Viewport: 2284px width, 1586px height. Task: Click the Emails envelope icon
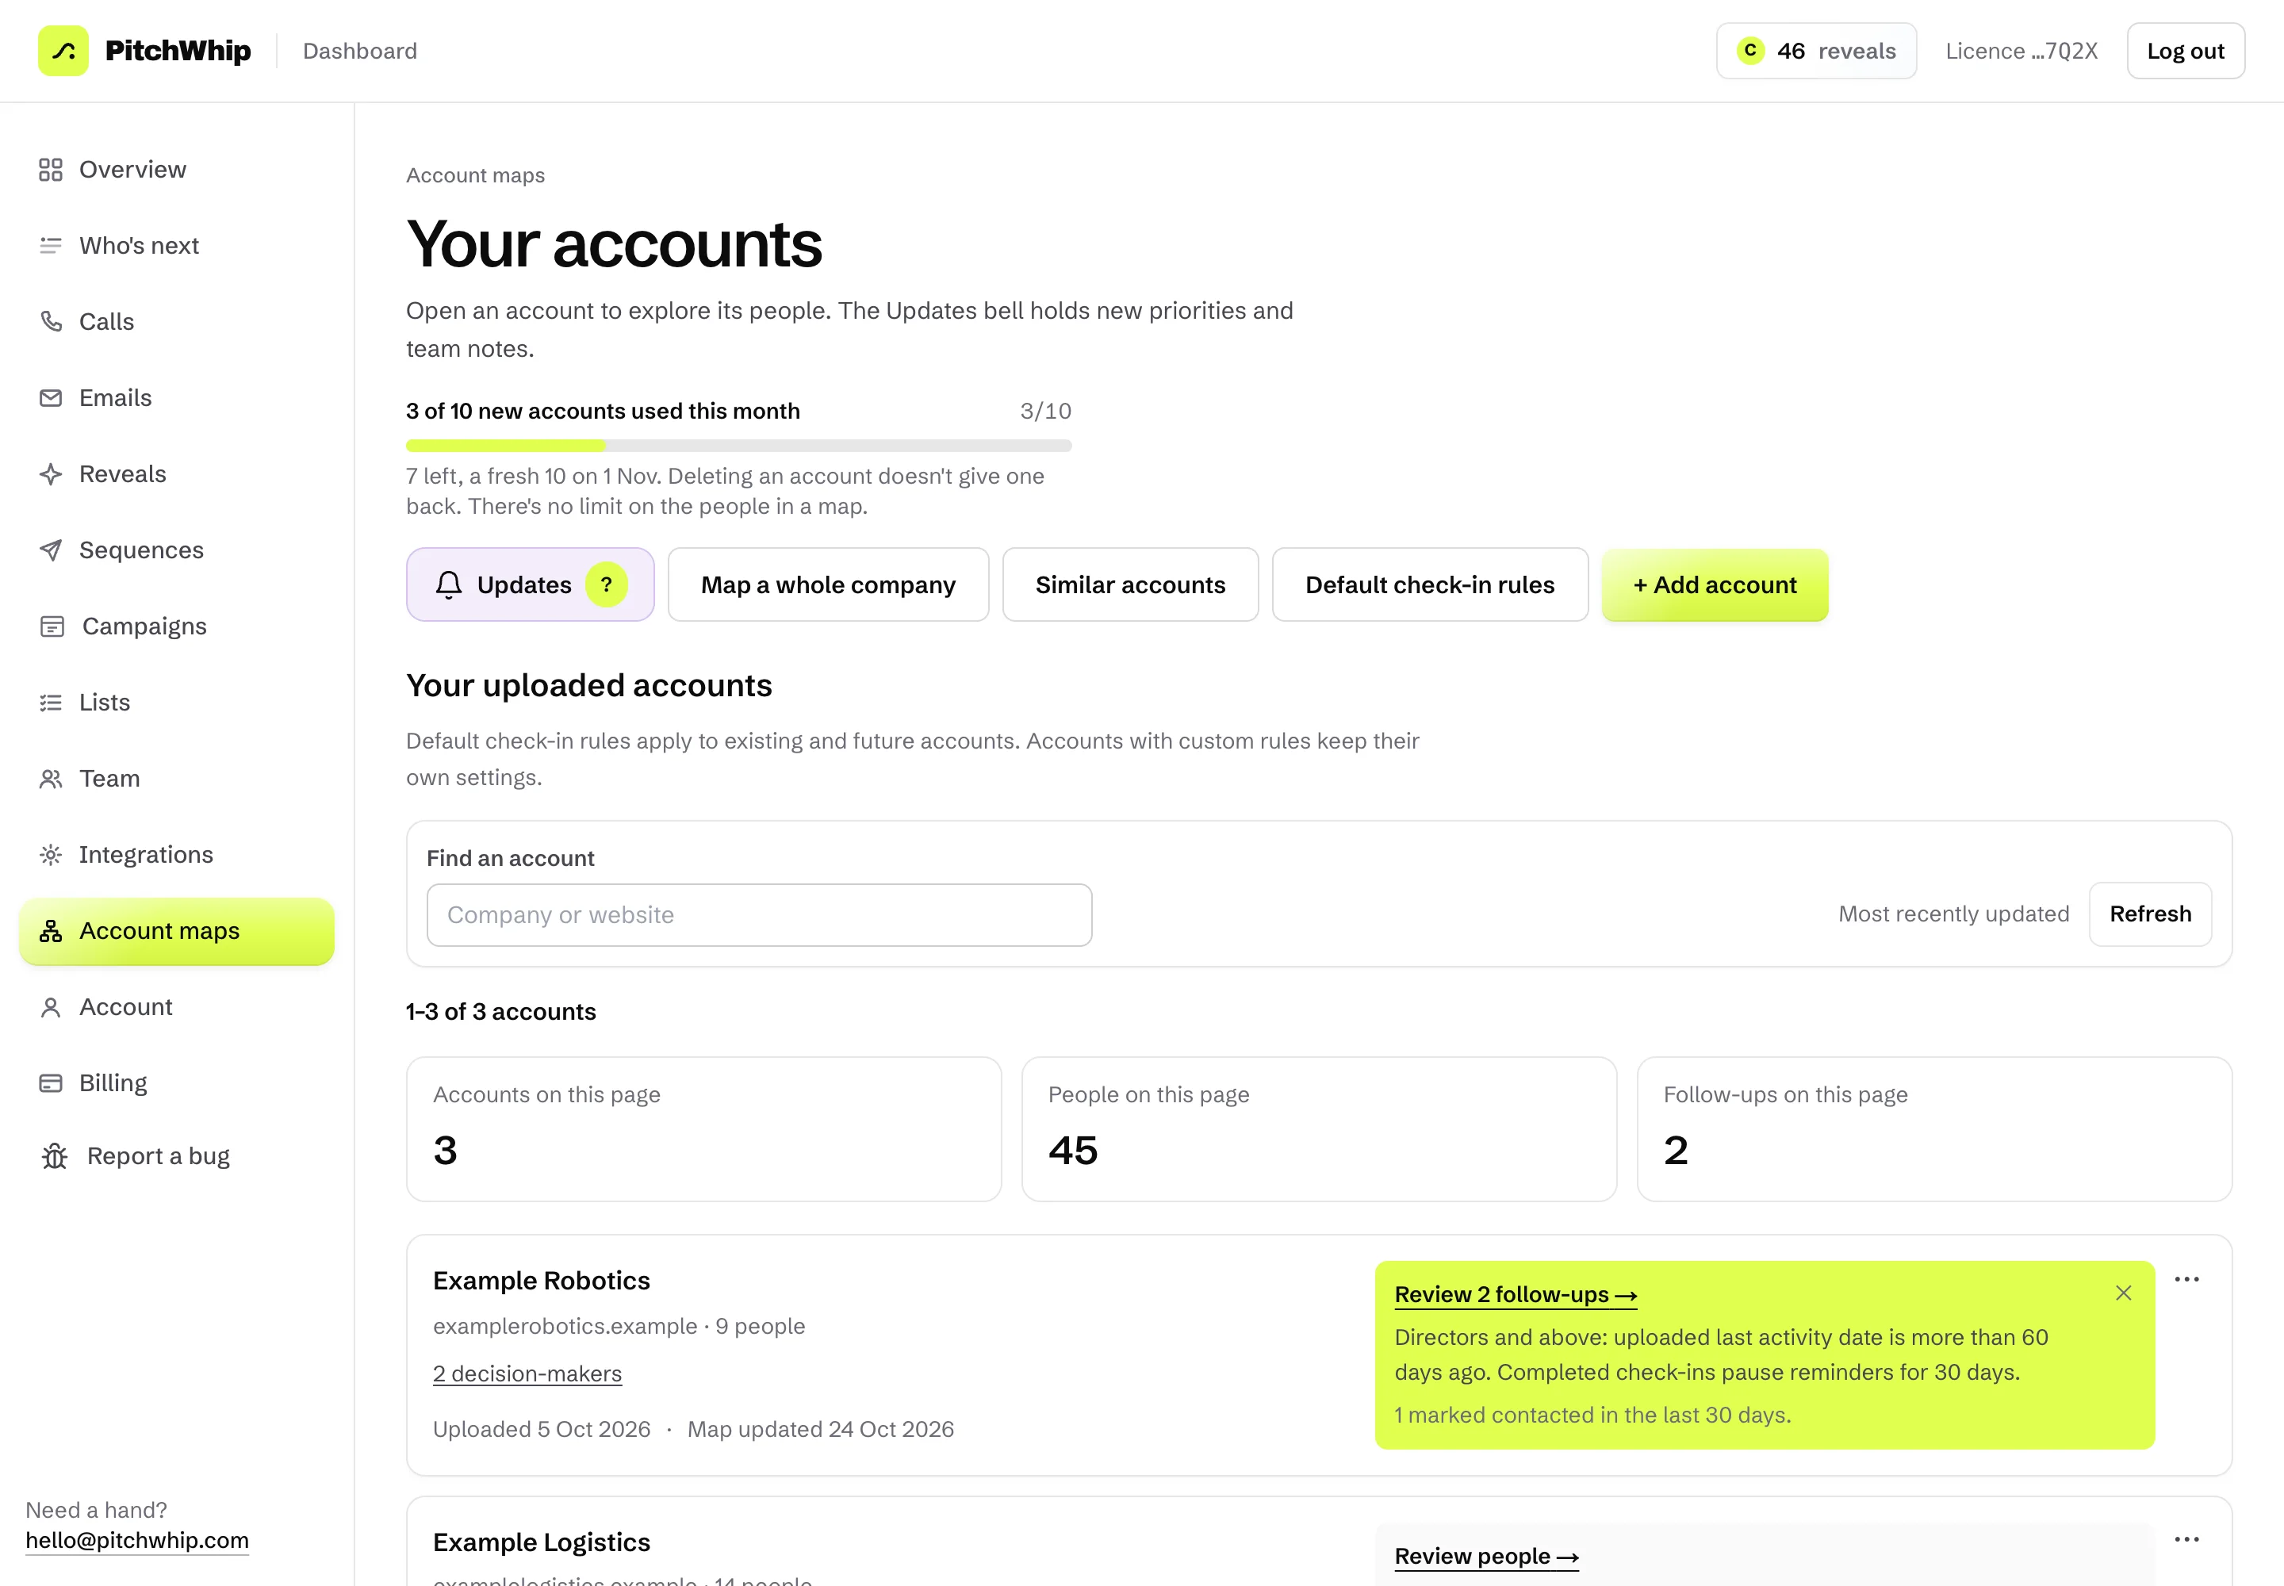click(x=51, y=397)
